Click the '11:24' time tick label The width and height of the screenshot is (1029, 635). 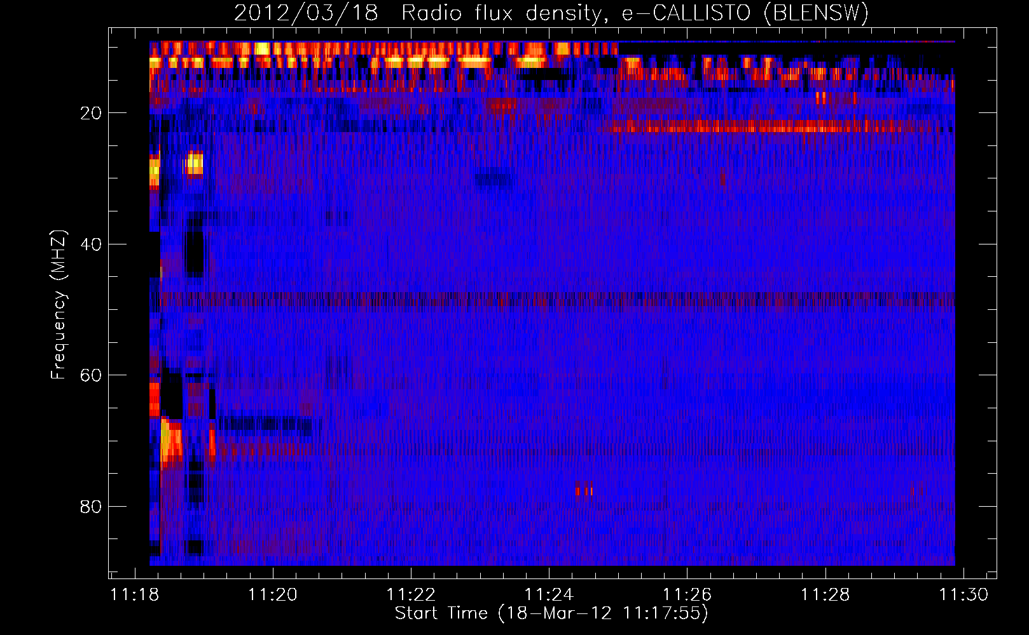[549, 594]
